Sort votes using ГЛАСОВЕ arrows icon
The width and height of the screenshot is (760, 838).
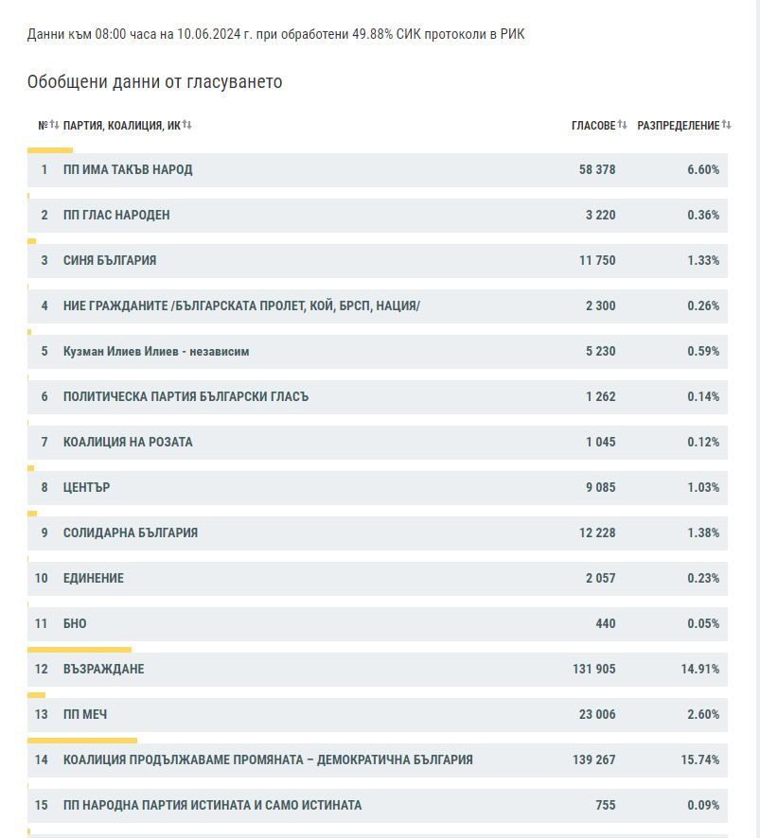[x=622, y=125]
